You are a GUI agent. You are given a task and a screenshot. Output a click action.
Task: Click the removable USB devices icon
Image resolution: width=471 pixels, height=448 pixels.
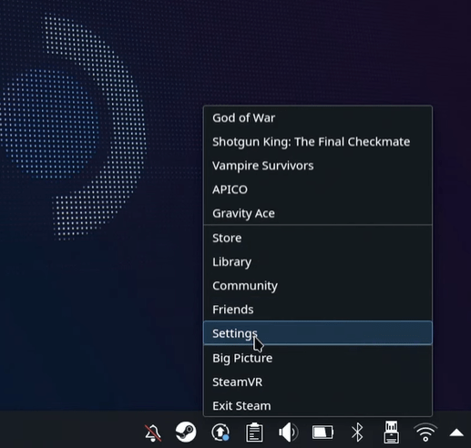coord(392,432)
